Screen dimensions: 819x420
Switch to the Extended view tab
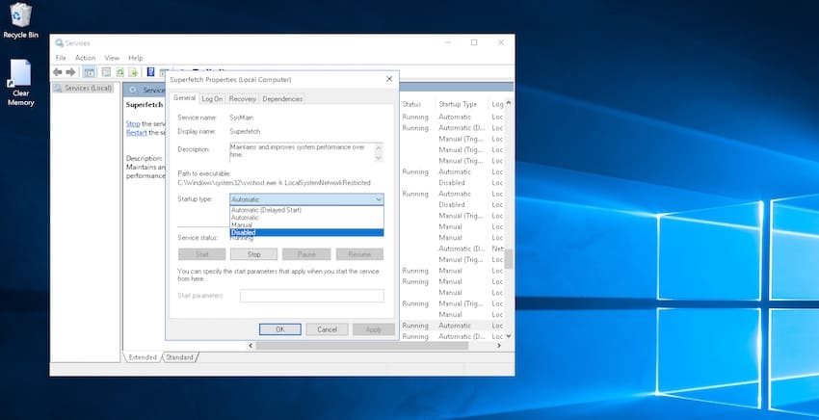coord(143,357)
